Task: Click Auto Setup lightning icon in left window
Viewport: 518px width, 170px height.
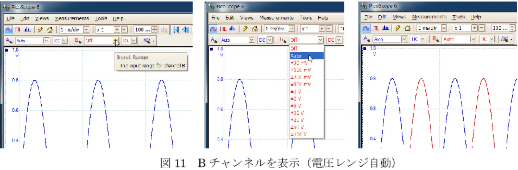Action: pyautogui.click(x=40, y=30)
